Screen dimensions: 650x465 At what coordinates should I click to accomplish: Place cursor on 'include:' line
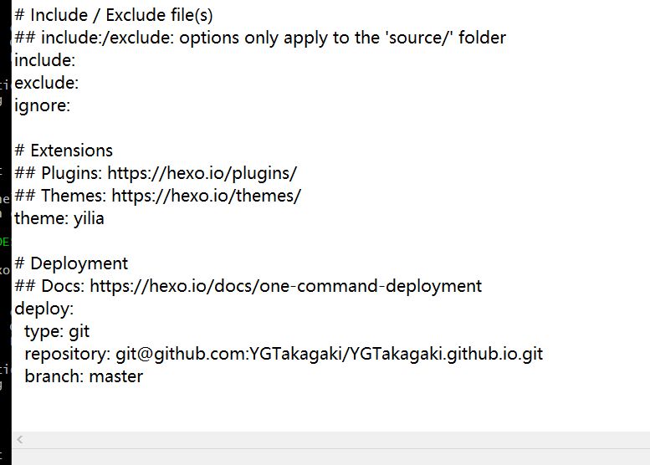tap(45, 60)
